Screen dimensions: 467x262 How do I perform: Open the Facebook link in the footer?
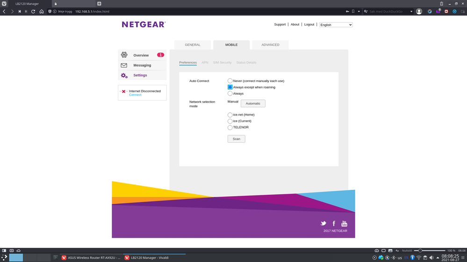point(334,224)
